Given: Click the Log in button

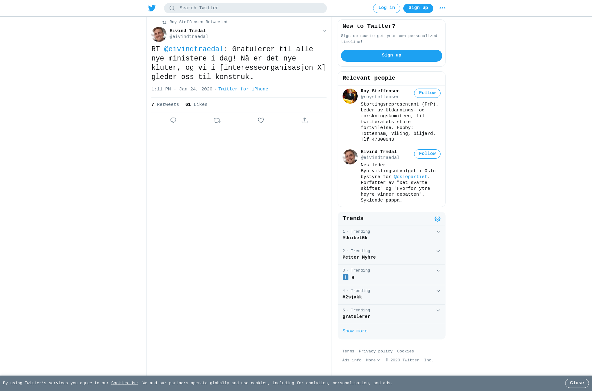Looking at the screenshot, I should [387, 8].
